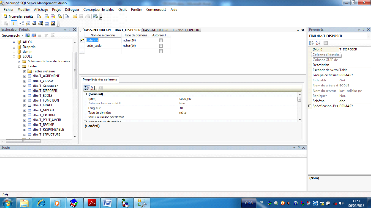Viewport: 371px width, 208px height.
Task: Open Adobe Reader from the taskbar
Action: point(92,203)
